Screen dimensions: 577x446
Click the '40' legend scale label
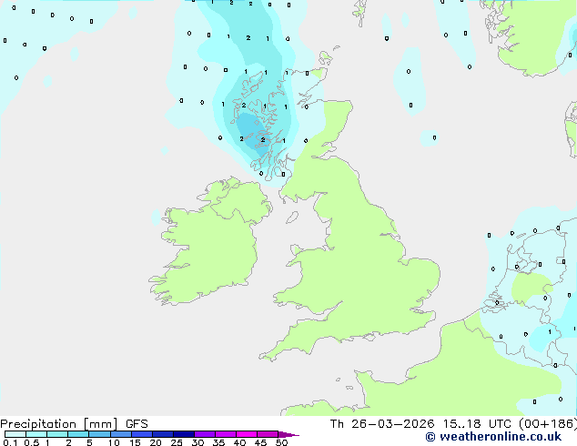tap(239, 442)
